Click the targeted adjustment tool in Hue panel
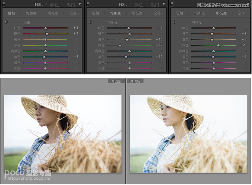Screen dimensions: 252x185 point(6,22)
